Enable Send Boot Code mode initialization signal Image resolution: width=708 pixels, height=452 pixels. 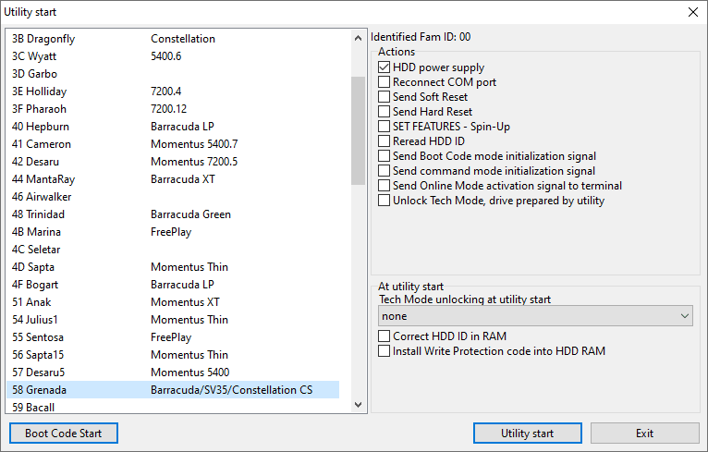pyautogui.click(x=384, y=156)
